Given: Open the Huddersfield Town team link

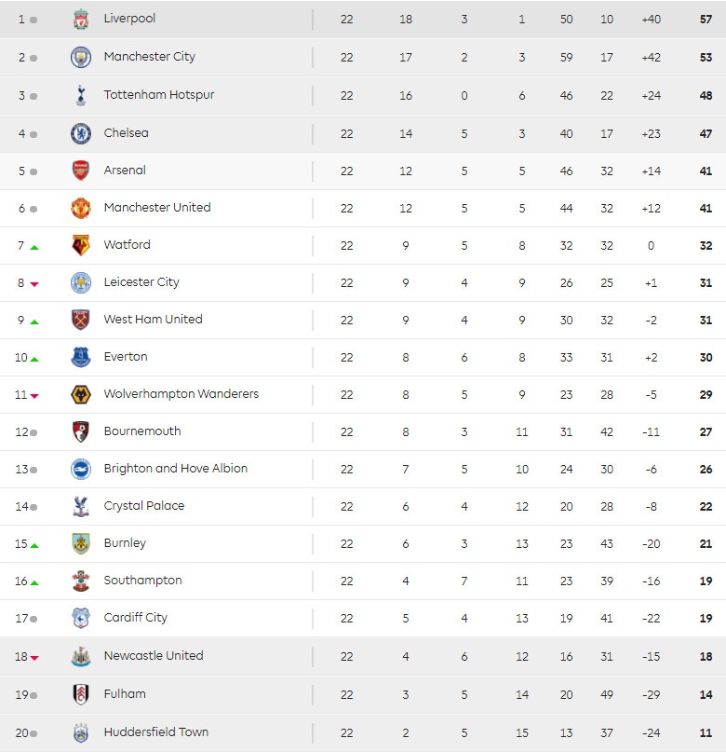Looking at the screenshot, I should pos(156,732).
